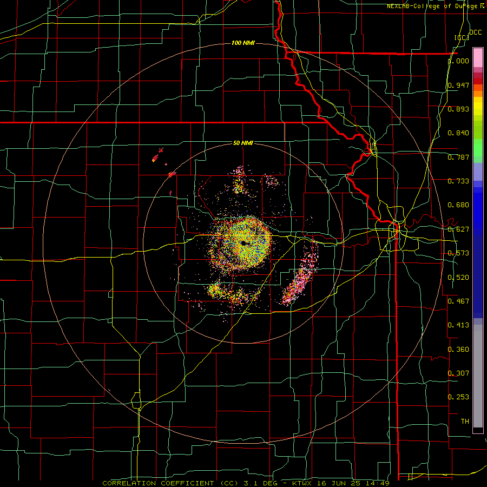Click the 0.573 scale value
Screen dimensions: 487x487
point(458,253)
